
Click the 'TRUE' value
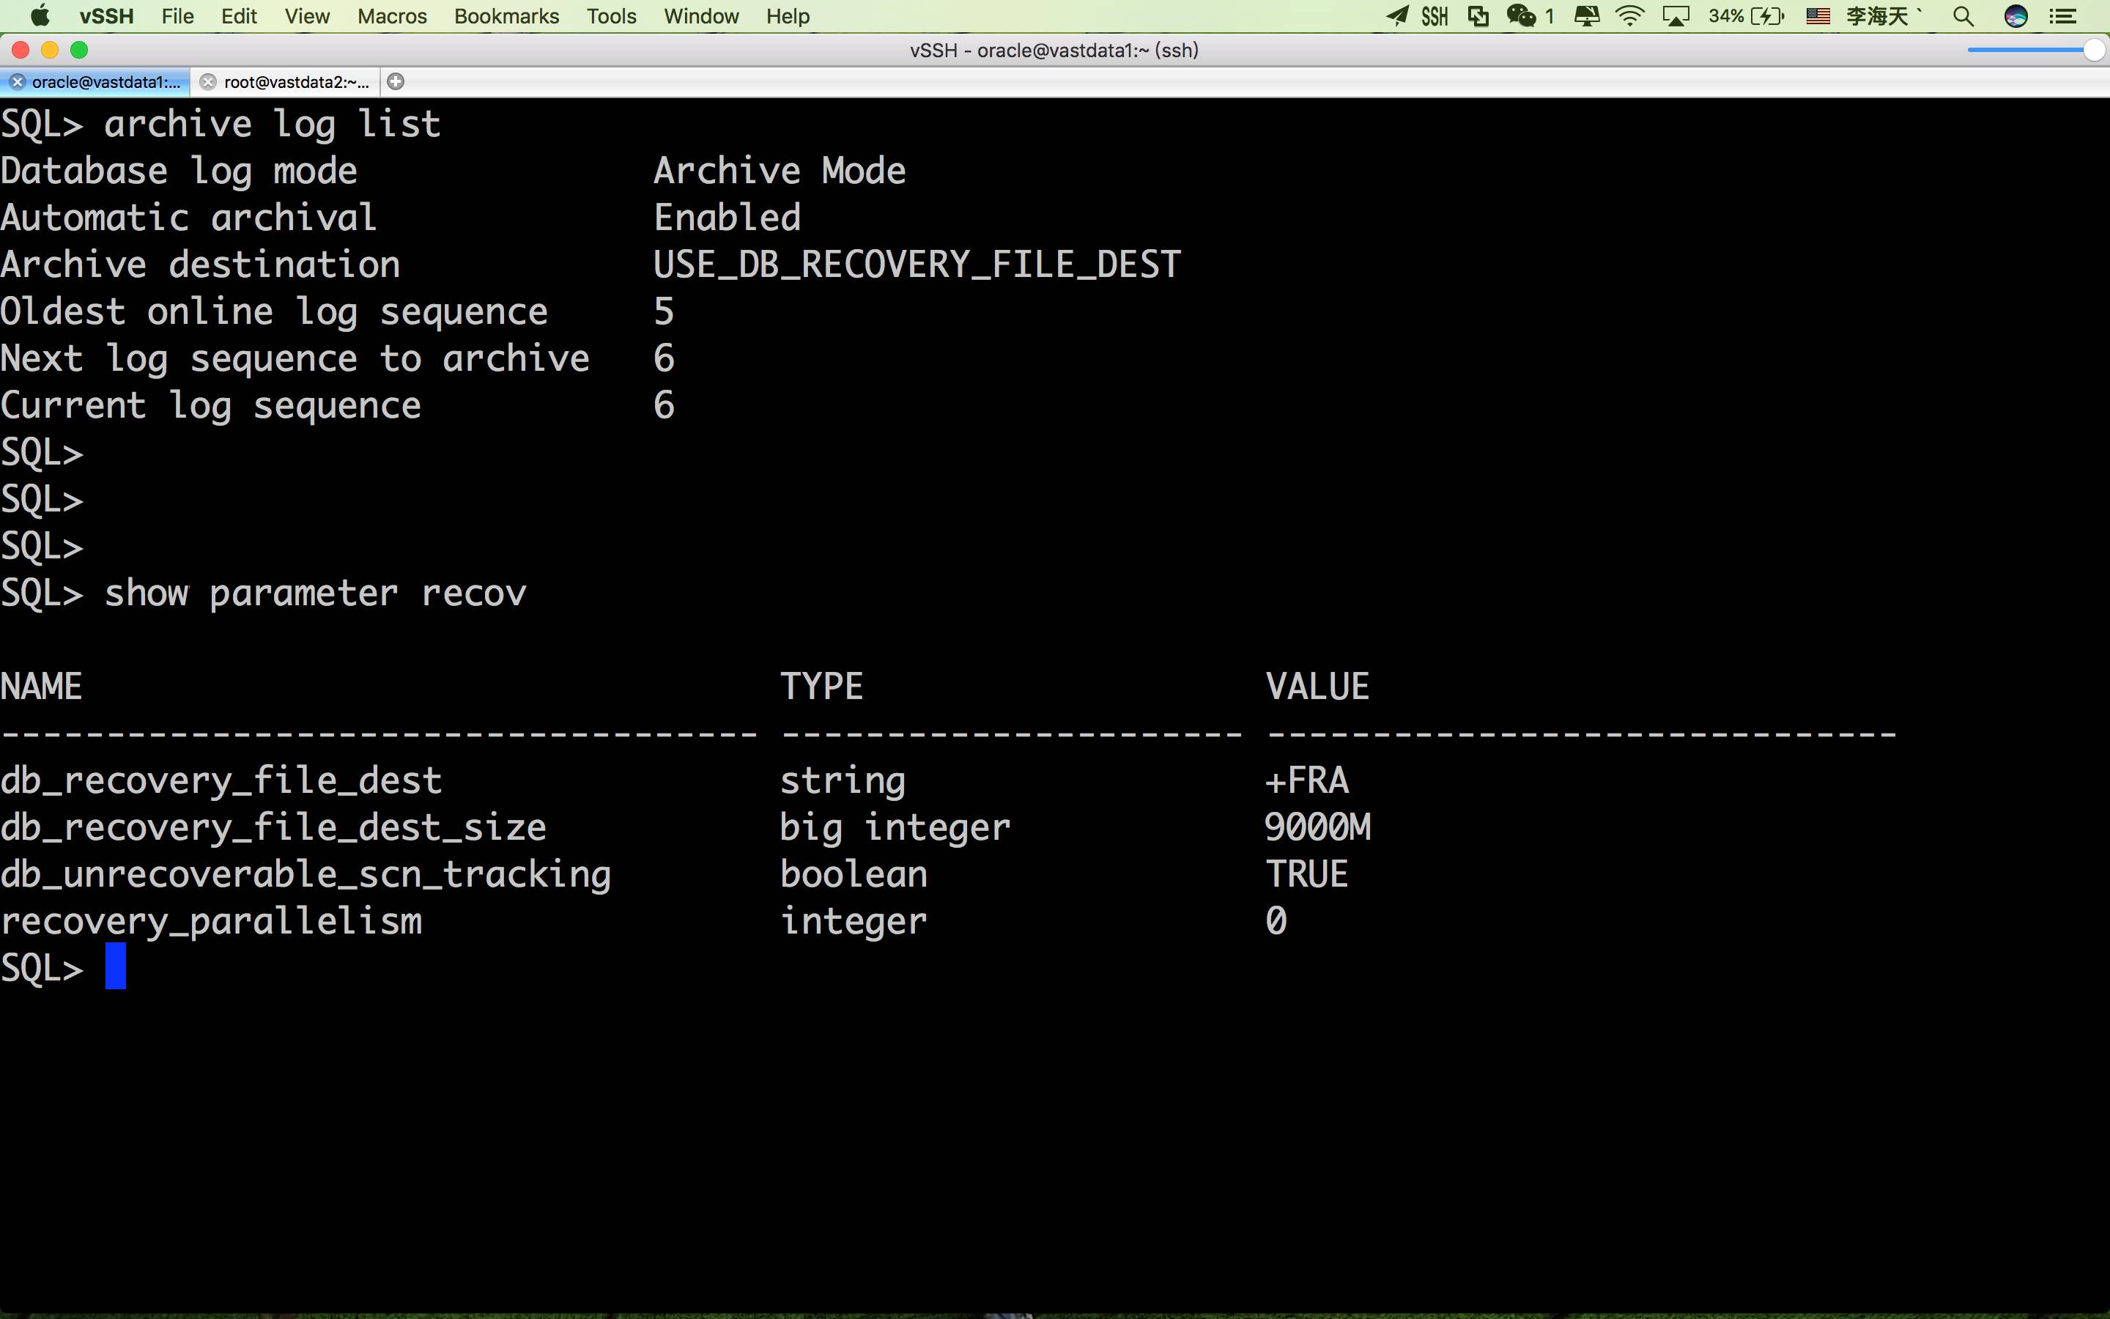point(1307,874)
